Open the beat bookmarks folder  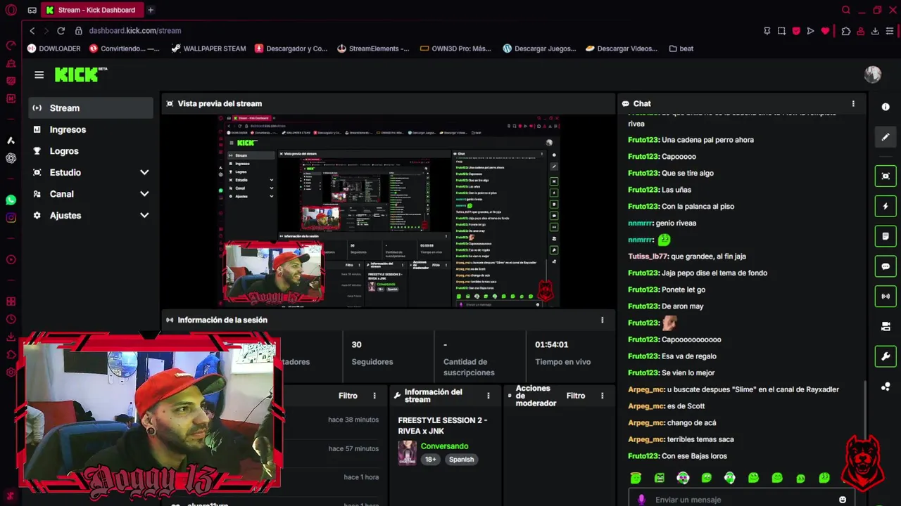681,48
